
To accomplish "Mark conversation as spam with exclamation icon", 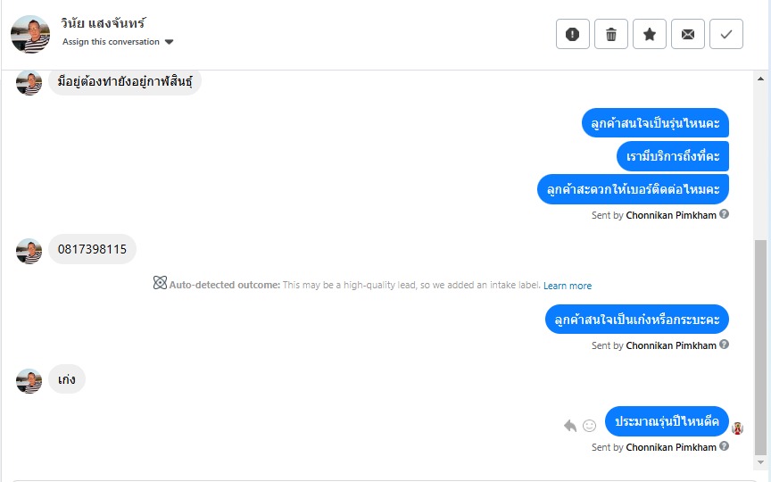I will pyautogui.click(x=572, y=34).
